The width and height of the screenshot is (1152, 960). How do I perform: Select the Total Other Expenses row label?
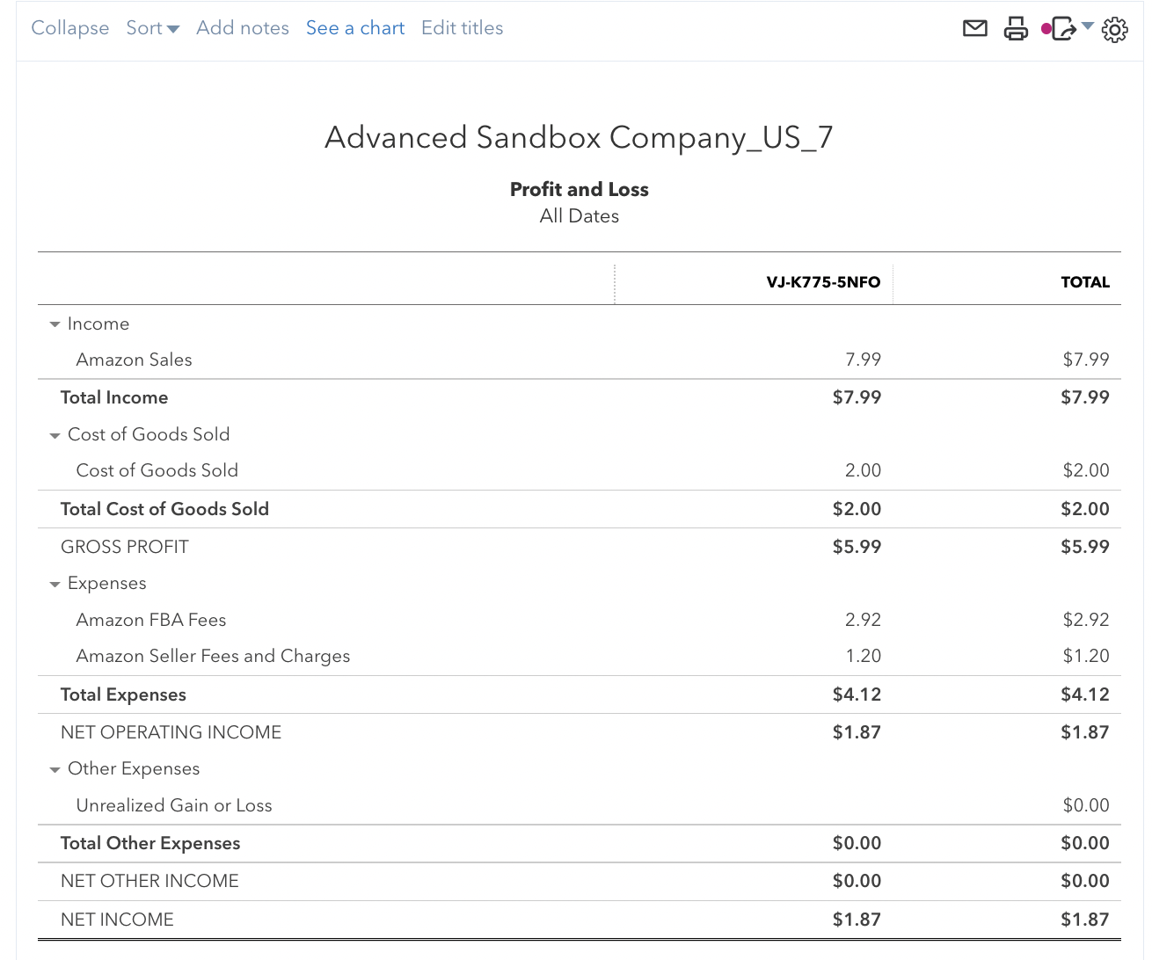(150, 843)
